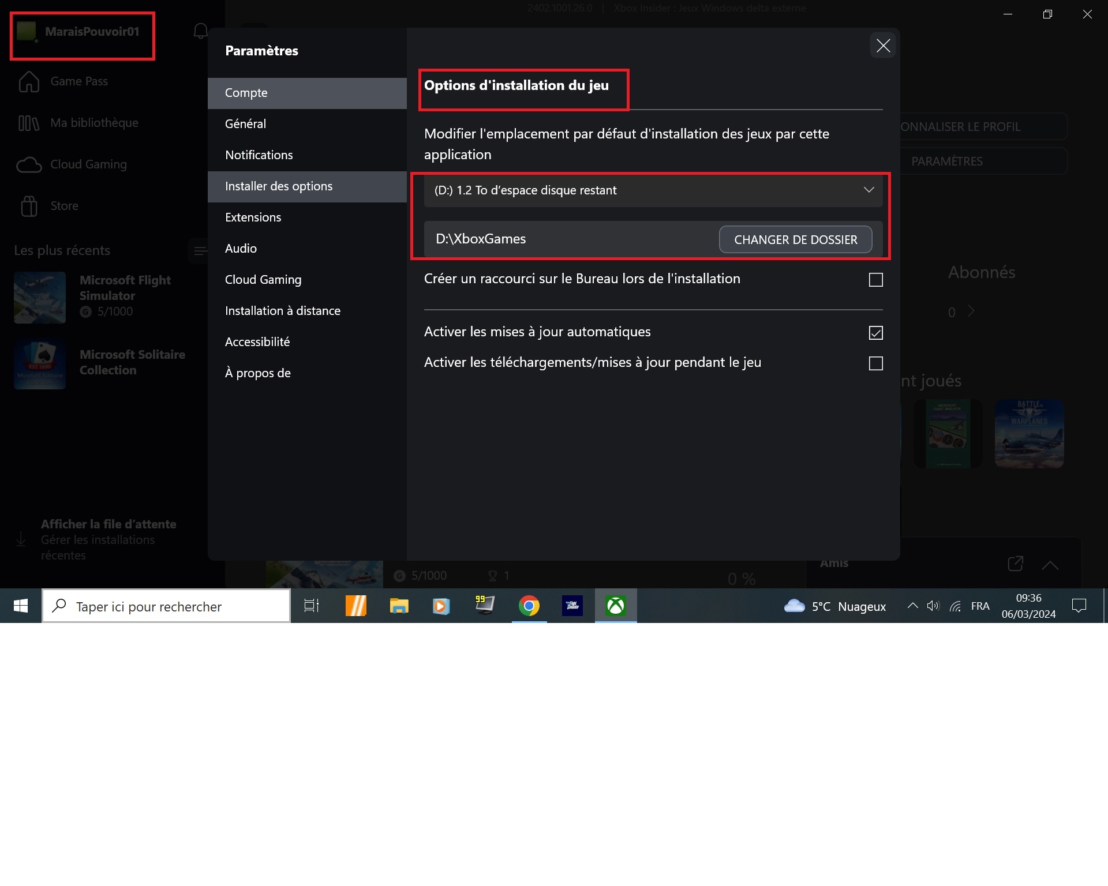The width and height of the screenshot is (1108, 886).
Task: Click the notifications bell icon
Action: click(x=200, y=31)
